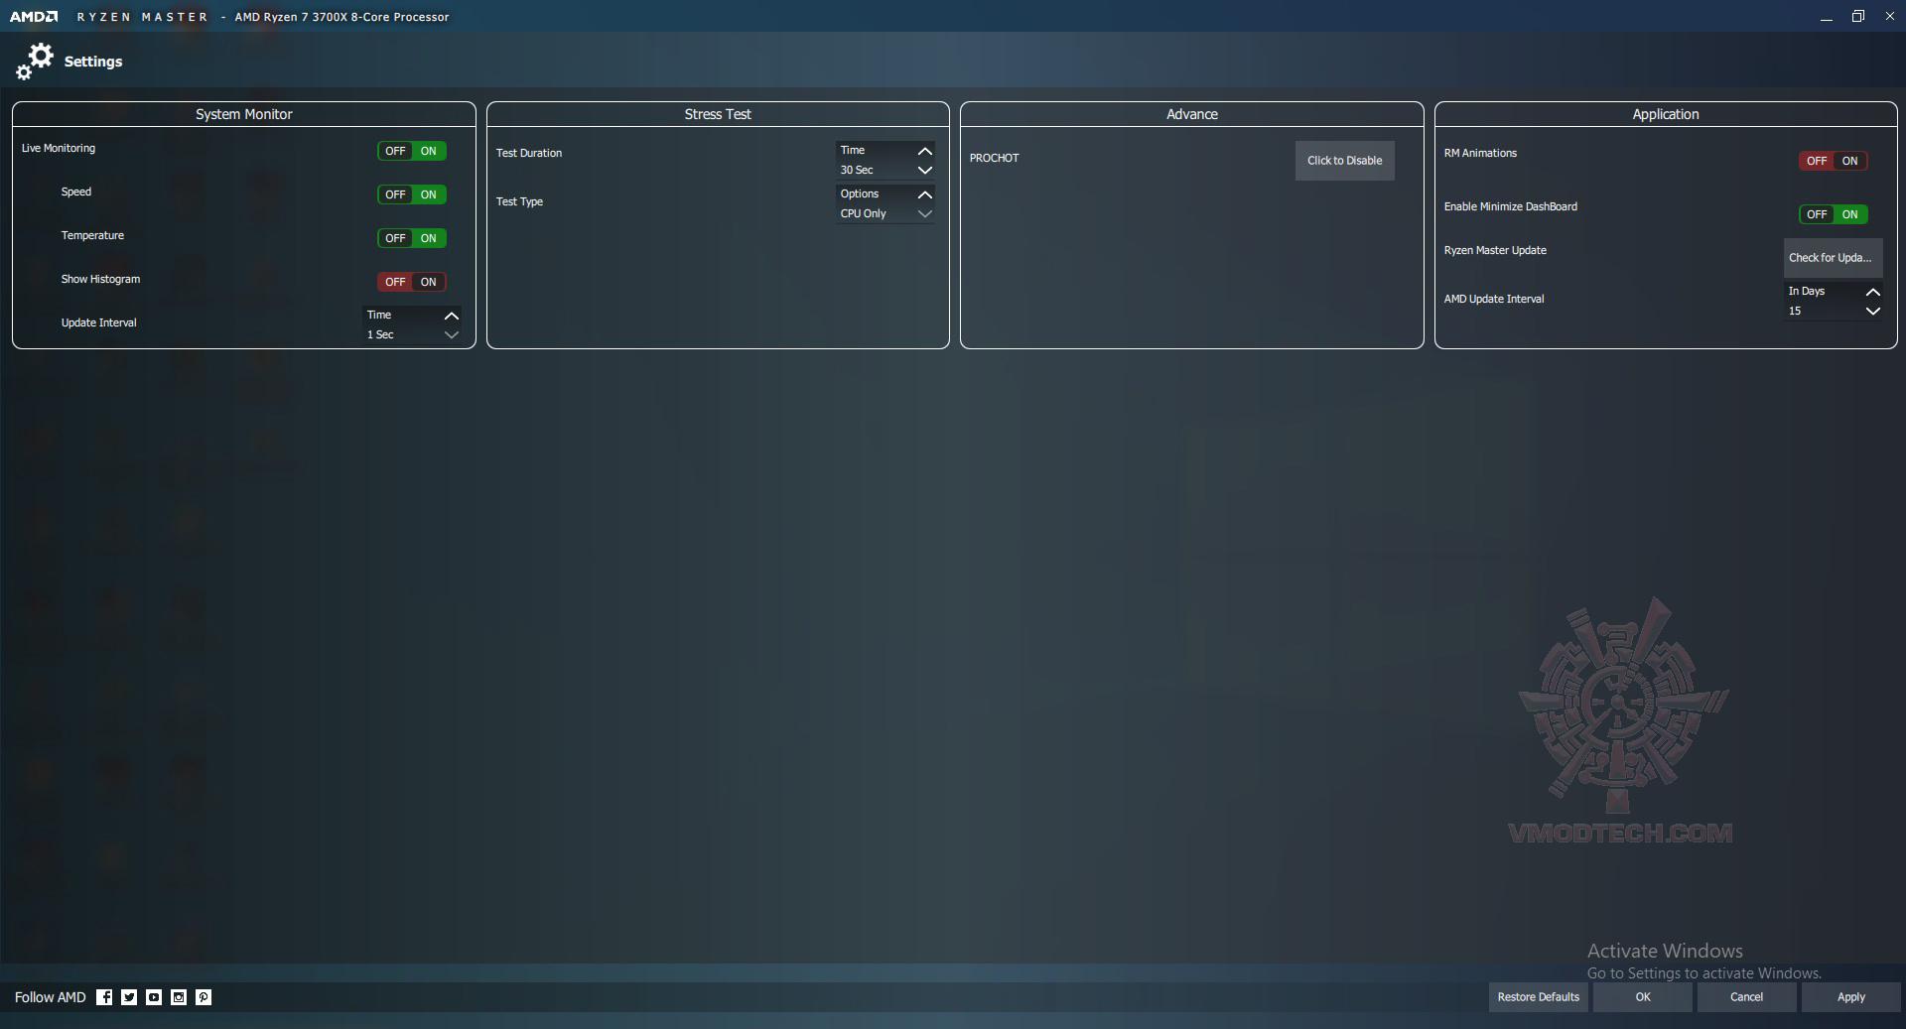Viewport: 1906px width, 1029px height.
Task: Toggle the Temperature monitoring switch
Action: pyautogui.click(x=412, y=238)
